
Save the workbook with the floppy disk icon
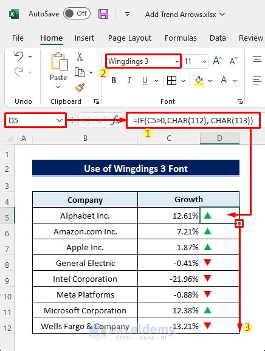tap(103, 14)
